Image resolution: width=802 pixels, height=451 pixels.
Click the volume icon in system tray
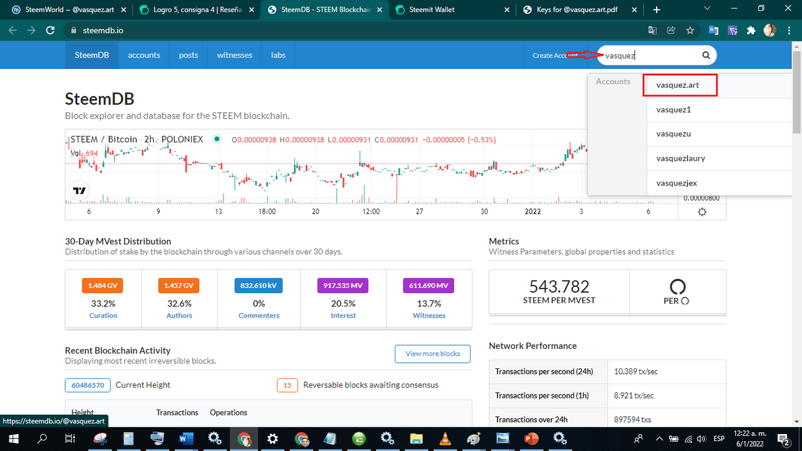tap(702, 438)
